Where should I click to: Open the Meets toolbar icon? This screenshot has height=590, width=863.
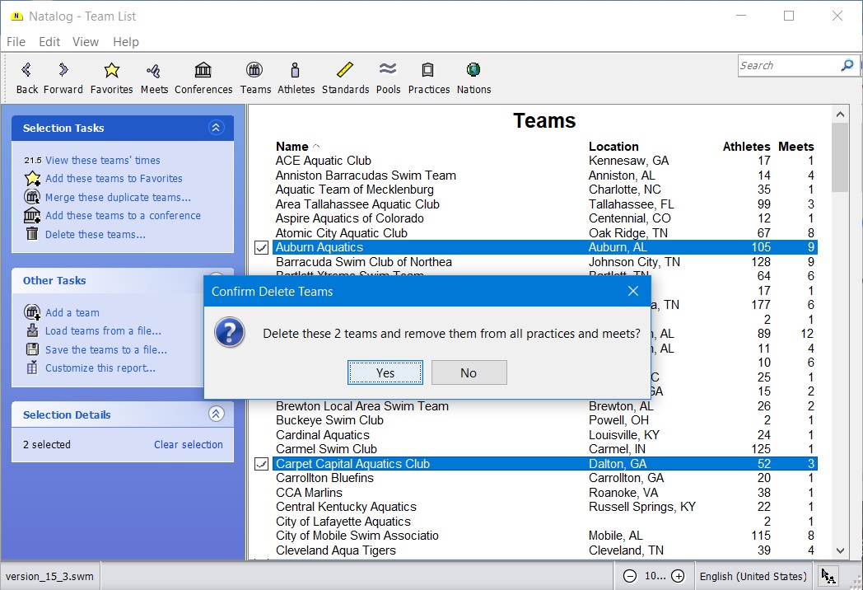point(153,71)
